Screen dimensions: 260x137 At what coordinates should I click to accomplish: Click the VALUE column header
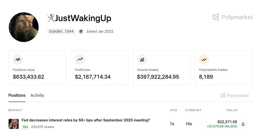(232, 110)
